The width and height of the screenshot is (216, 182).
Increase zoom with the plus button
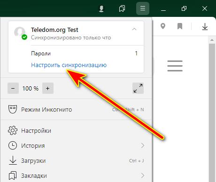click(48, 88)
